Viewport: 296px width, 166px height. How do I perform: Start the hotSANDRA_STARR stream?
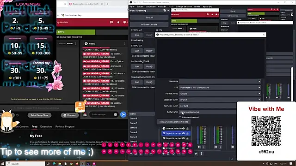coord(137,66)
